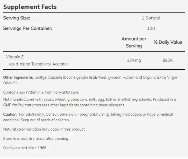The image size is (188, 159).
Task: Click the % Daily Value column header
Action: (168, 42)
